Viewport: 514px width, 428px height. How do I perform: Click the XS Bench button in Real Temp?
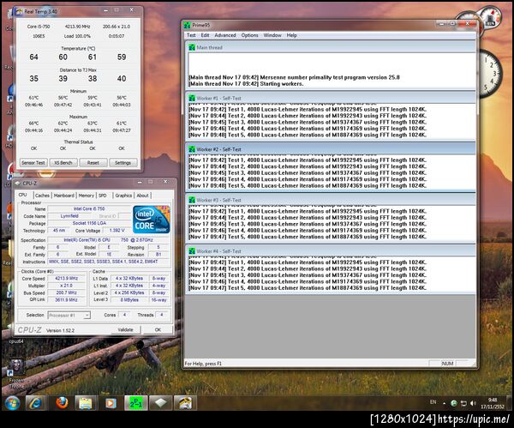tap(63, 163)
